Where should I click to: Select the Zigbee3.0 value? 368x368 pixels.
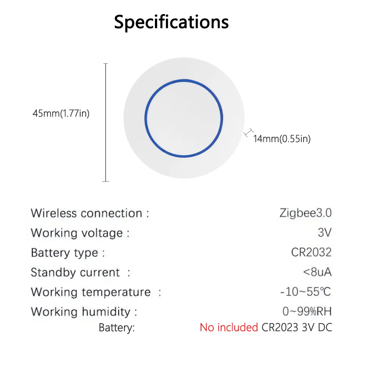pyautogui.click(x=305, y=213)
